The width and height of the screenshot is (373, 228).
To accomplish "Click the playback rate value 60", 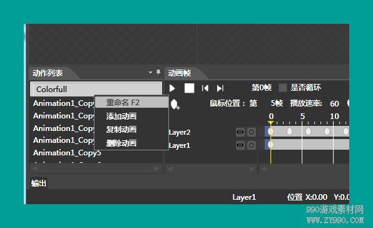I will click(334, 103).
